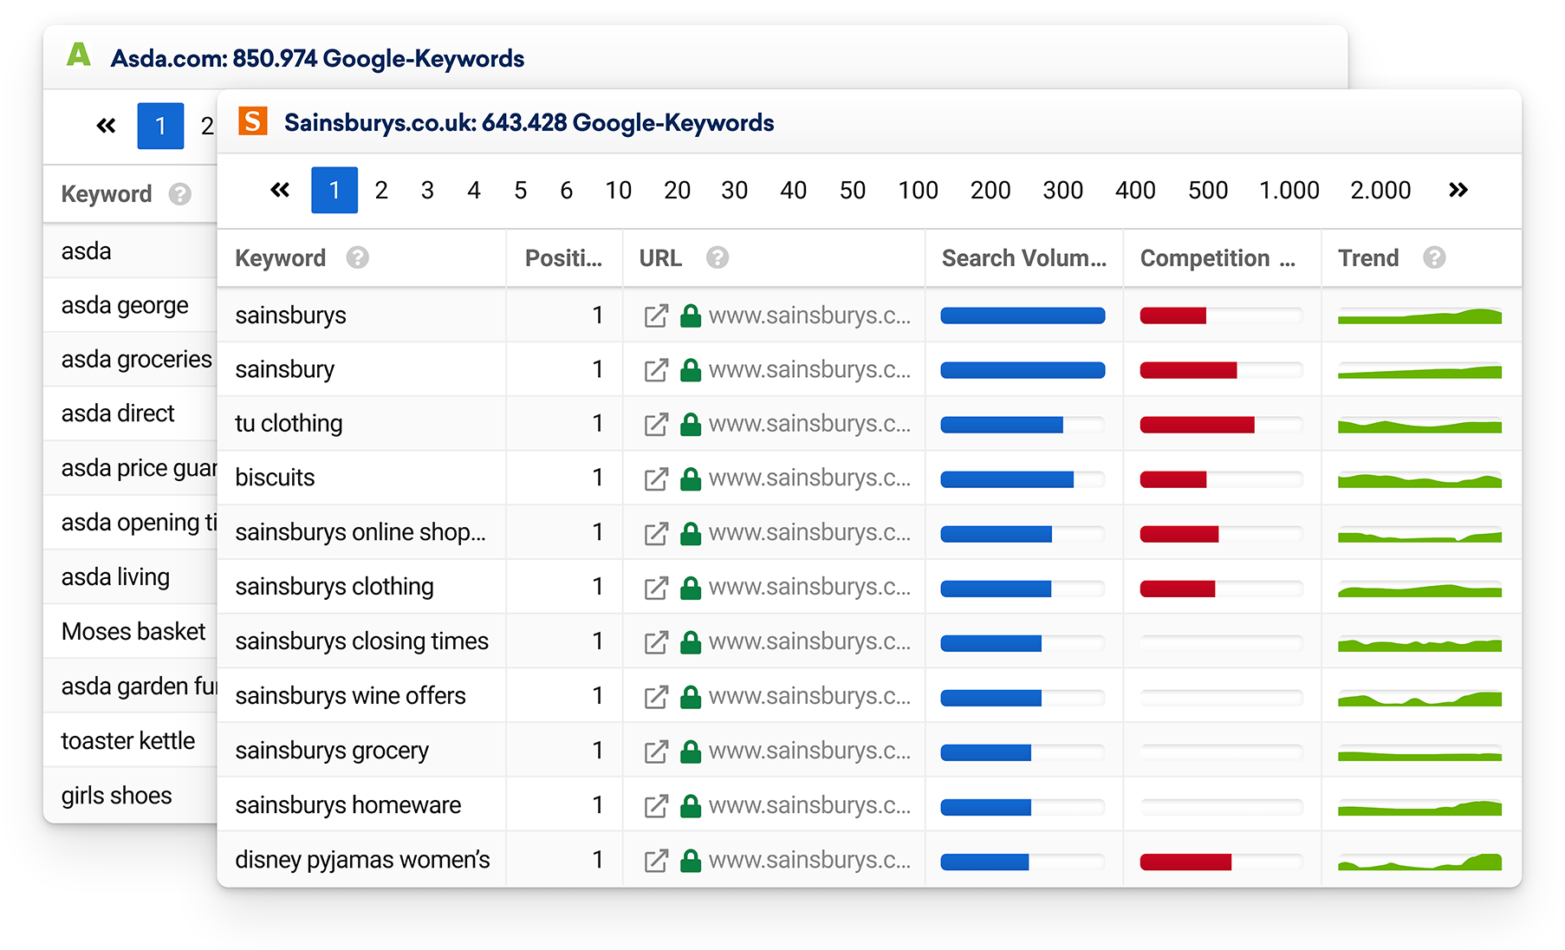Screen dimensions: 1565x950
Task: Sort by Position column header
Action: (x=563, y=257)
